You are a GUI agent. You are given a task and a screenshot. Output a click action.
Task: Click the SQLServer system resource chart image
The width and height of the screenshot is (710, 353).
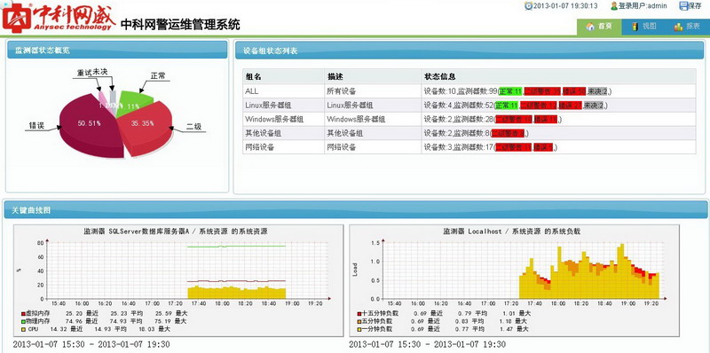coord(178,280)
